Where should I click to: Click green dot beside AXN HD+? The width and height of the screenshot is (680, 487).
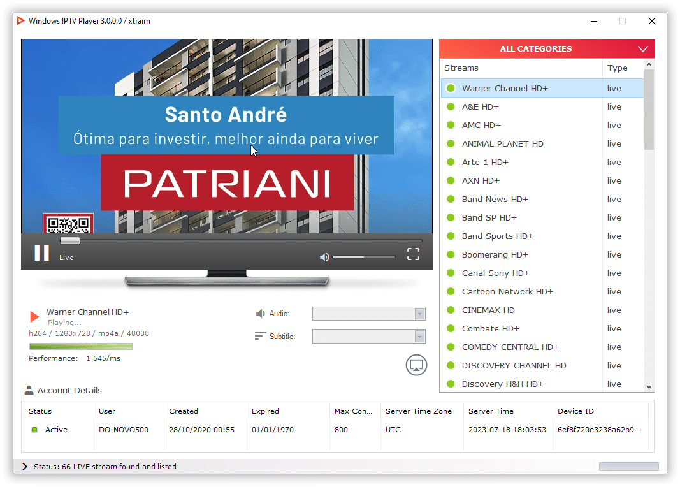pos(451,181)
